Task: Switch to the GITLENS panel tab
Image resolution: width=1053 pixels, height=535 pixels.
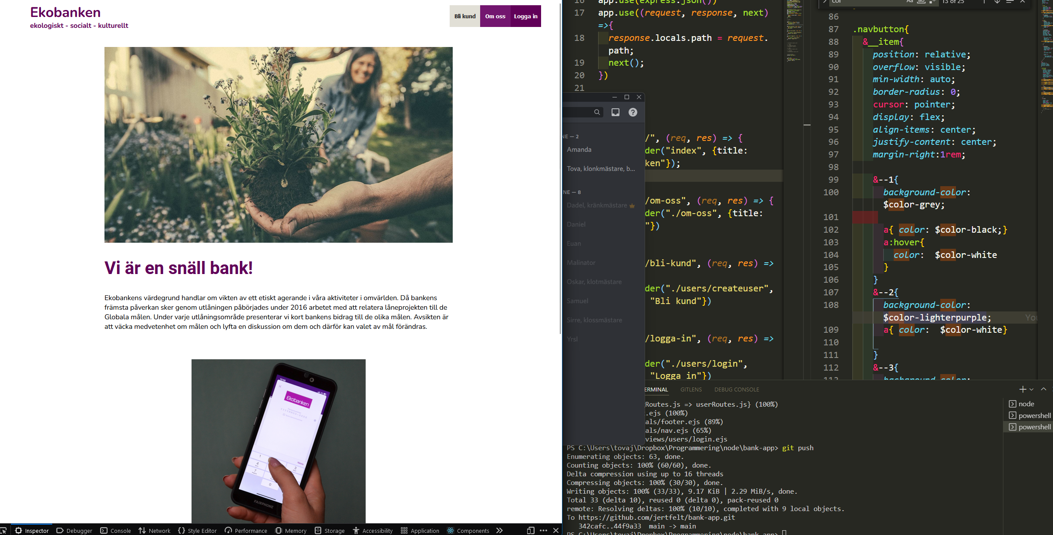Action: 691,389
